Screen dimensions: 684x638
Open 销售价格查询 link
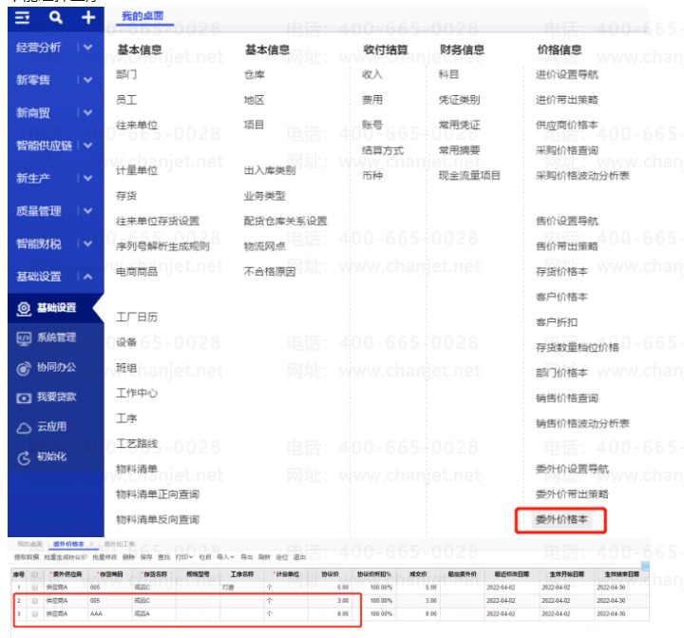coord(566,398)
